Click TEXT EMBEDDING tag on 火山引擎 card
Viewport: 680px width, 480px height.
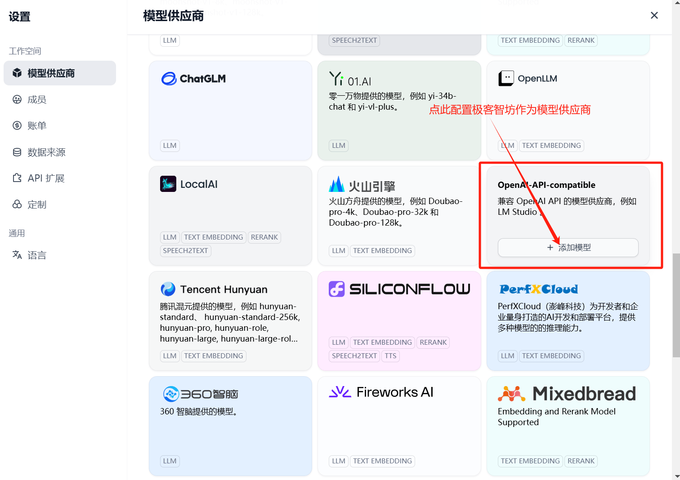coord(383,251)
